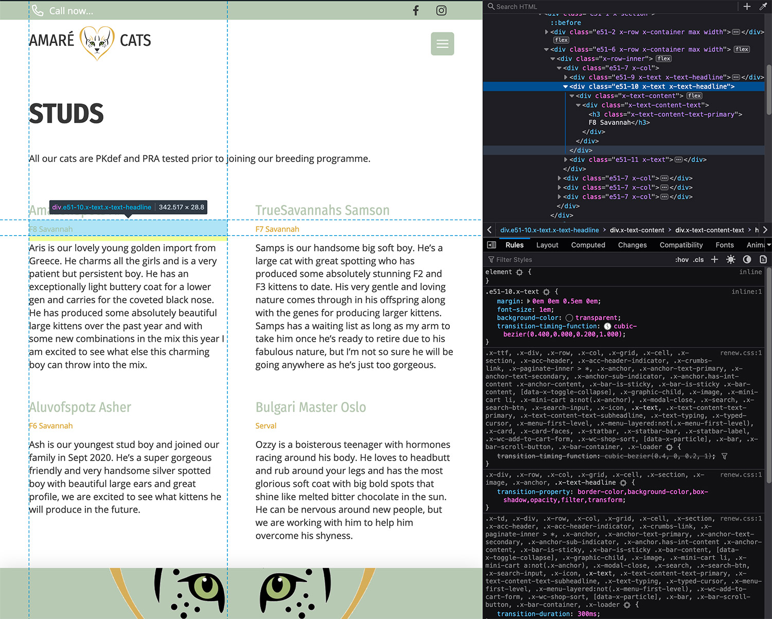Open the Instagram page via header icon

(441, 11)
